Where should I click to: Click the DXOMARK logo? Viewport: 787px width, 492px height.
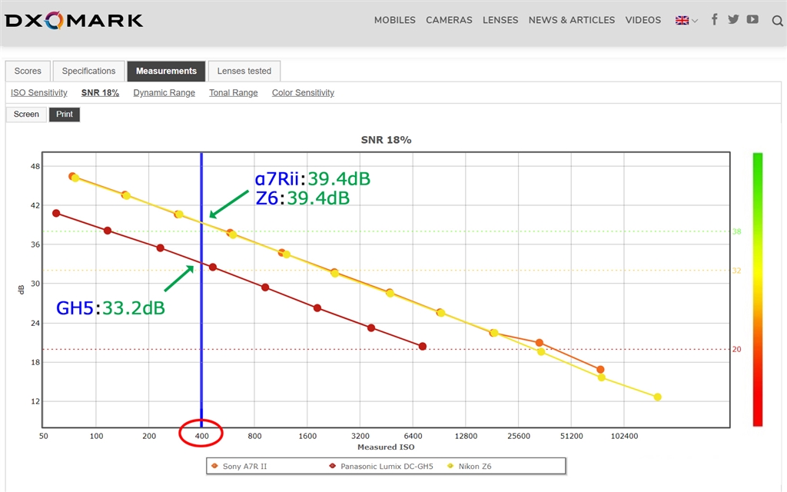[x=74, y=21]
